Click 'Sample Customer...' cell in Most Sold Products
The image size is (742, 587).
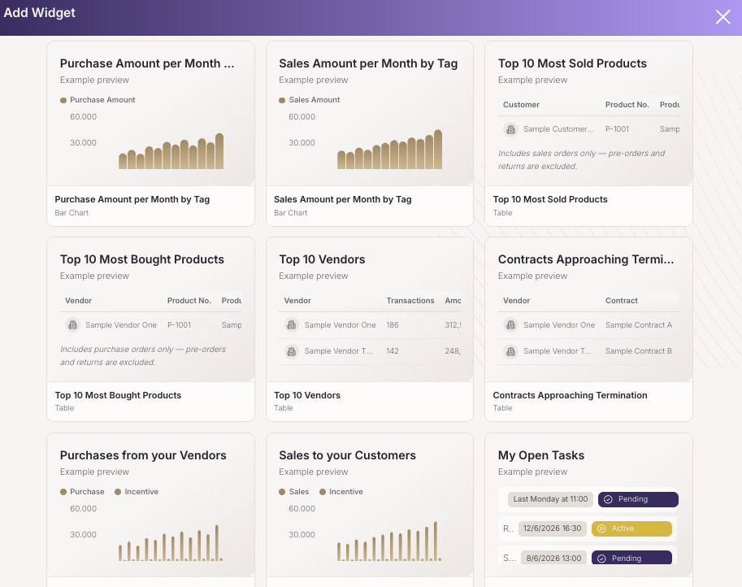click(x=558, y=129)
